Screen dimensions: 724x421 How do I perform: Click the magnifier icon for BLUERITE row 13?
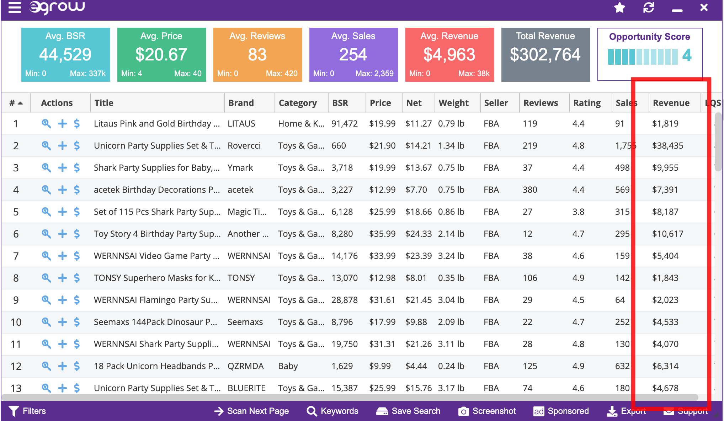pos(46,388)
